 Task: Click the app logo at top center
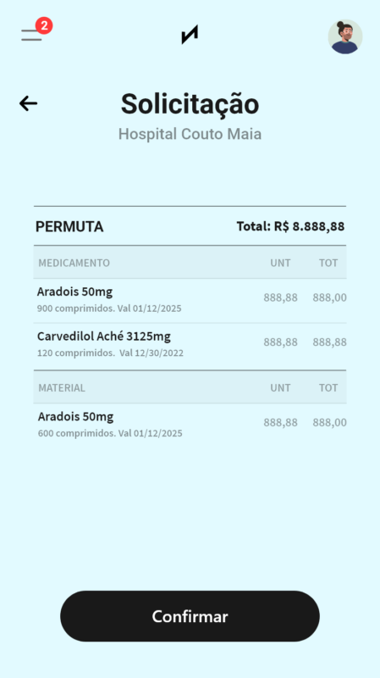tap(190, 35)
